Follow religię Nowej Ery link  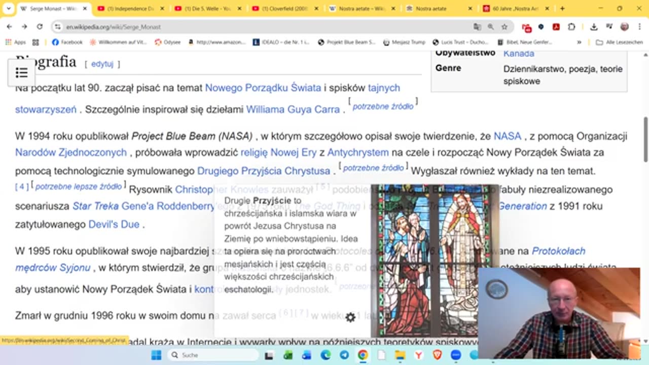tap(278, 152)
